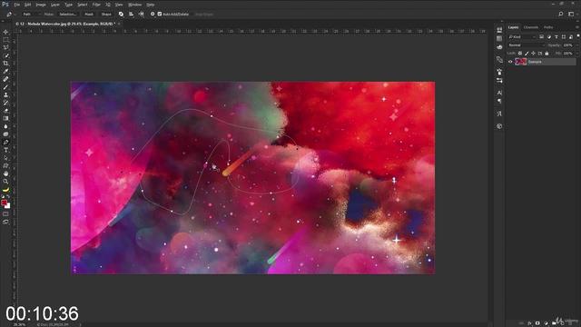Image resolution: width=581 pixels, height=327 pixels.
Task: Select the Clone Stamp tool
Action: [5, 94]
